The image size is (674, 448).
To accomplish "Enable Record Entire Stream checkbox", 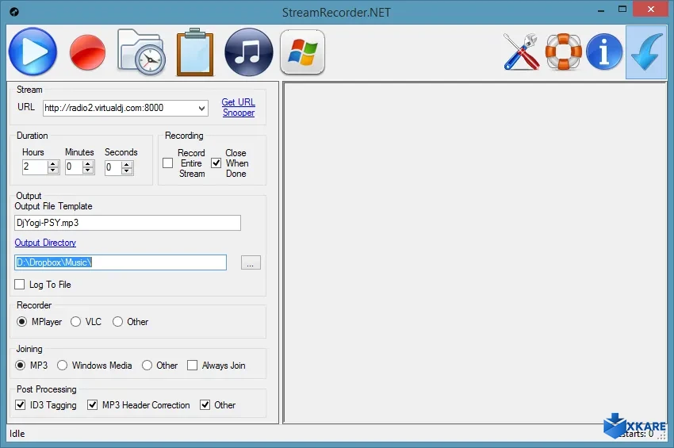I will click(x=167, y=163).
